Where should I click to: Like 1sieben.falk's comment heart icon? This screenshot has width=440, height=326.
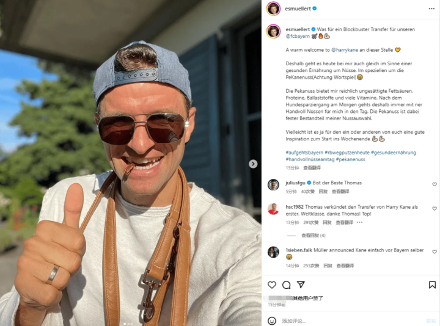(435, 252)
